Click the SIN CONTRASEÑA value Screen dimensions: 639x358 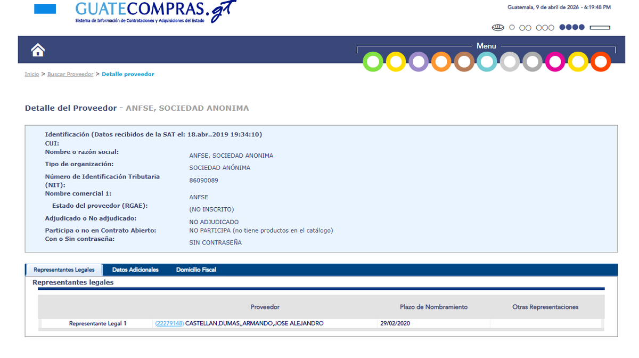click(x=215, y=242)
